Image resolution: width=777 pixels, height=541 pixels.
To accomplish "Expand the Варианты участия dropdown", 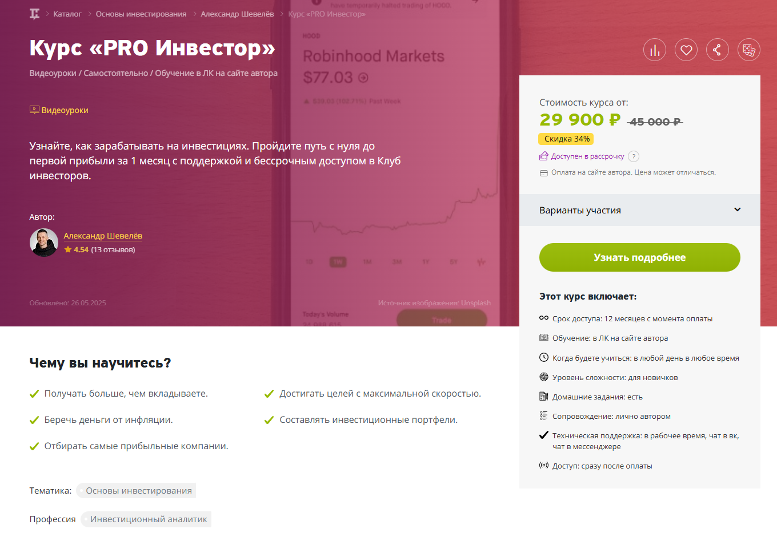I will click(x=640, y=210).
